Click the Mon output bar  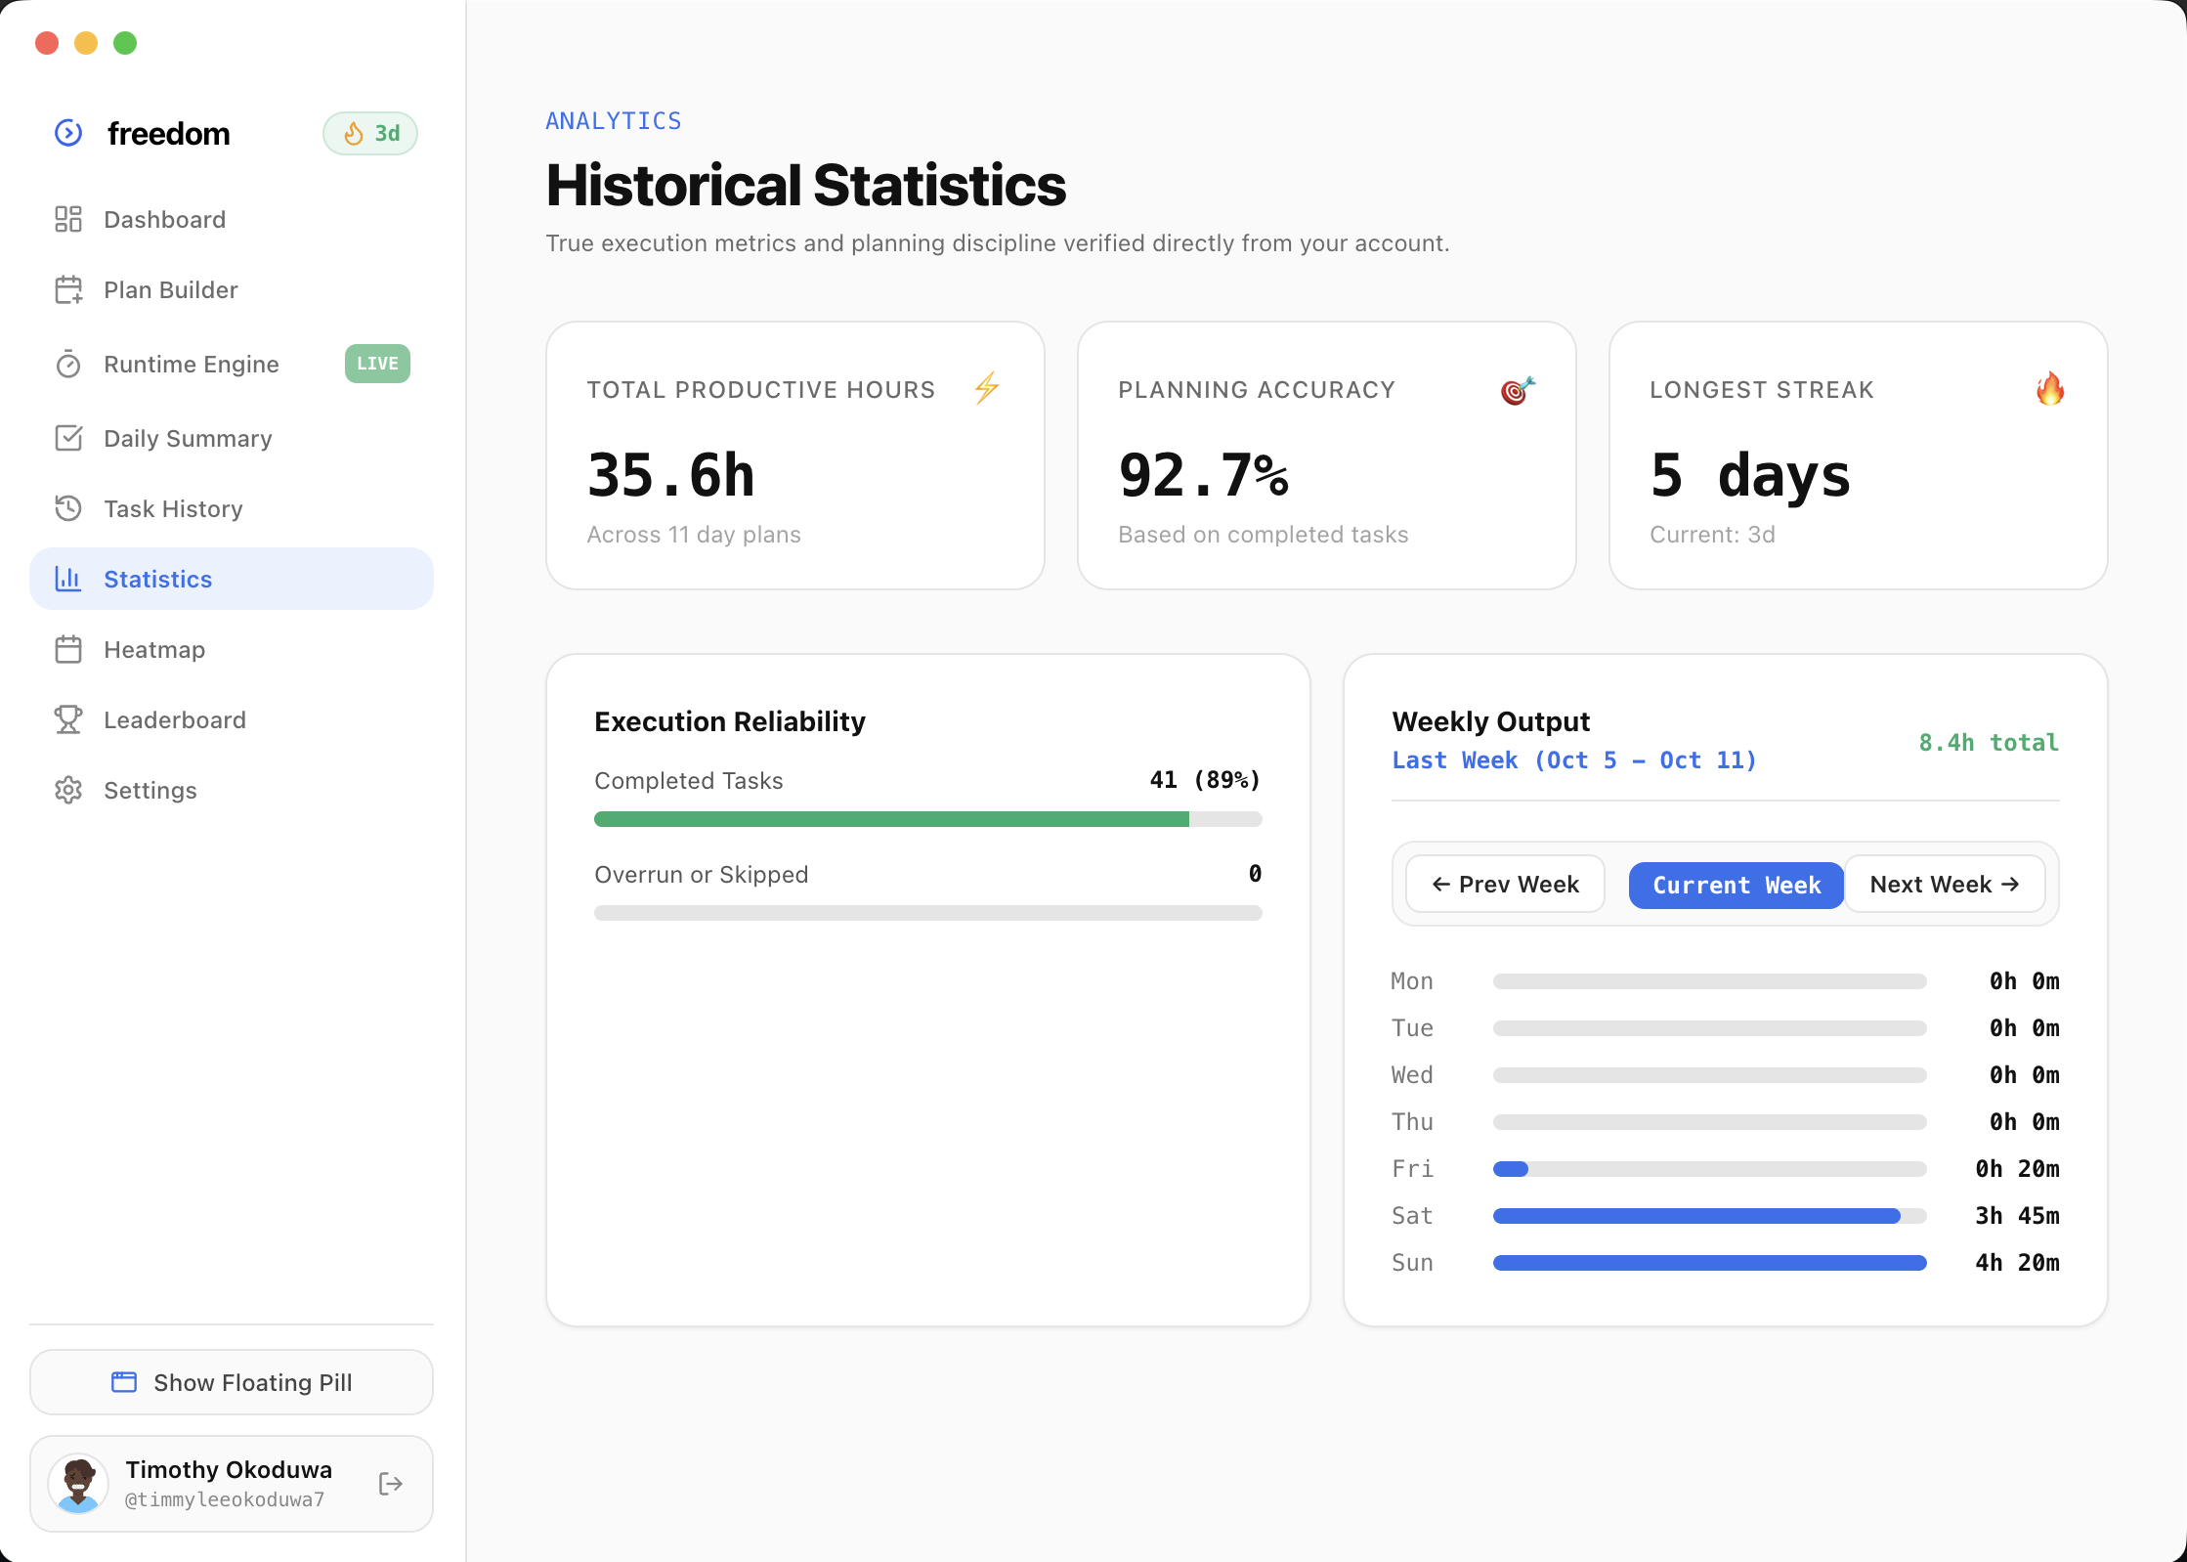click(1710, 981)
